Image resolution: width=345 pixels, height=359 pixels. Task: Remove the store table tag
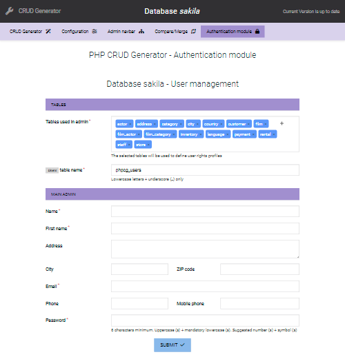[148, 145]
